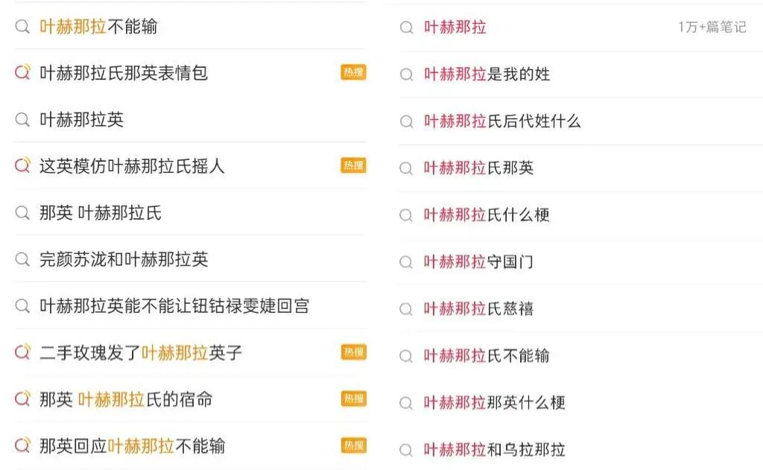Click search icon next to 叶赫那拉英
Screen dimensions: 763x470
tap(22, 120)
